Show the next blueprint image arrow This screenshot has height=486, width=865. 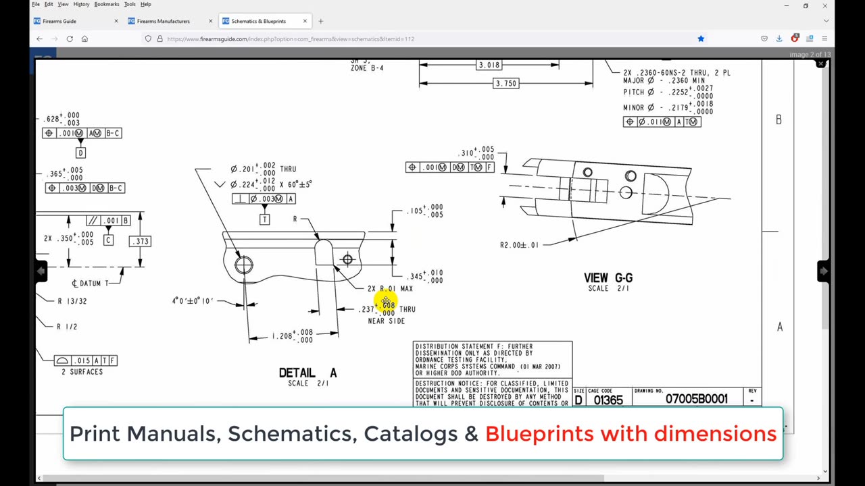(x=823, y=270)
